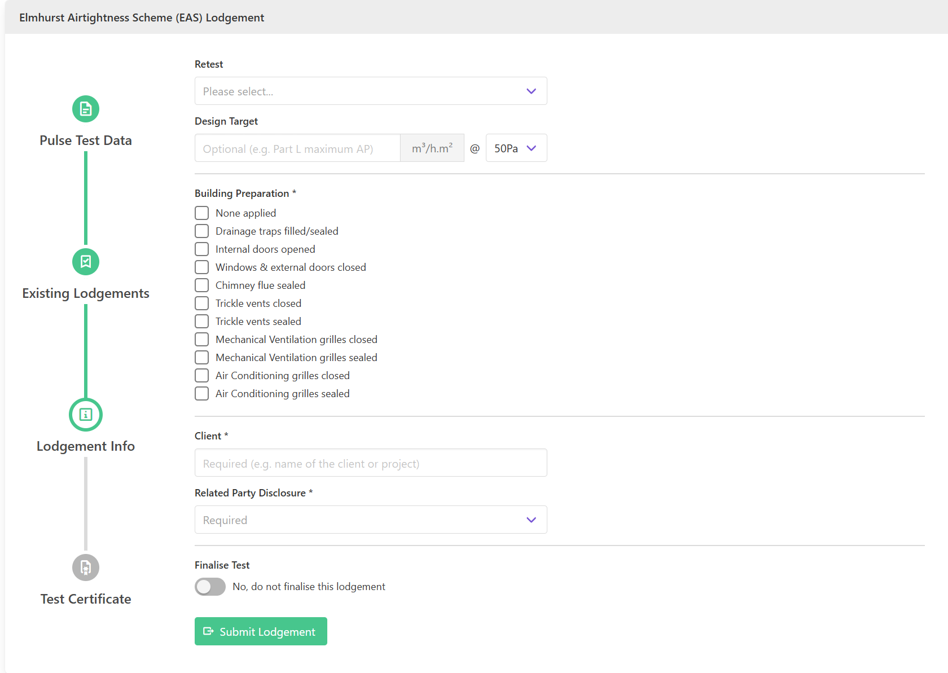Click the exit icon on Submit Lodgement
948x673 pixels.
(x=208, y=631)
